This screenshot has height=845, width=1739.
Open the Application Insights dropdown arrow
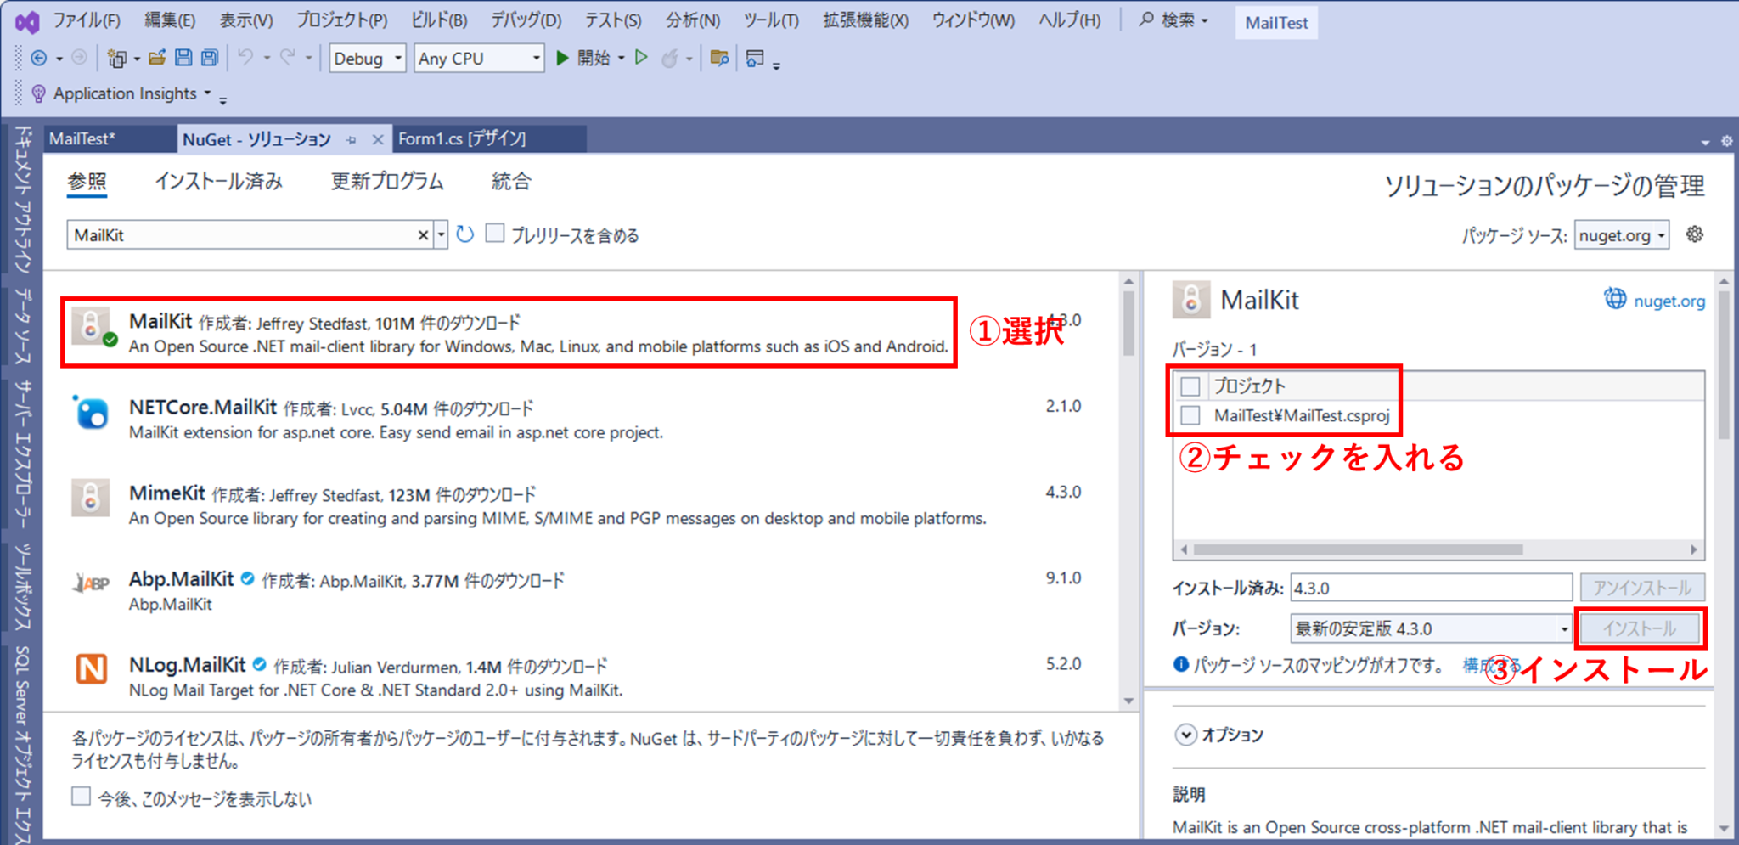coord(207,93)
